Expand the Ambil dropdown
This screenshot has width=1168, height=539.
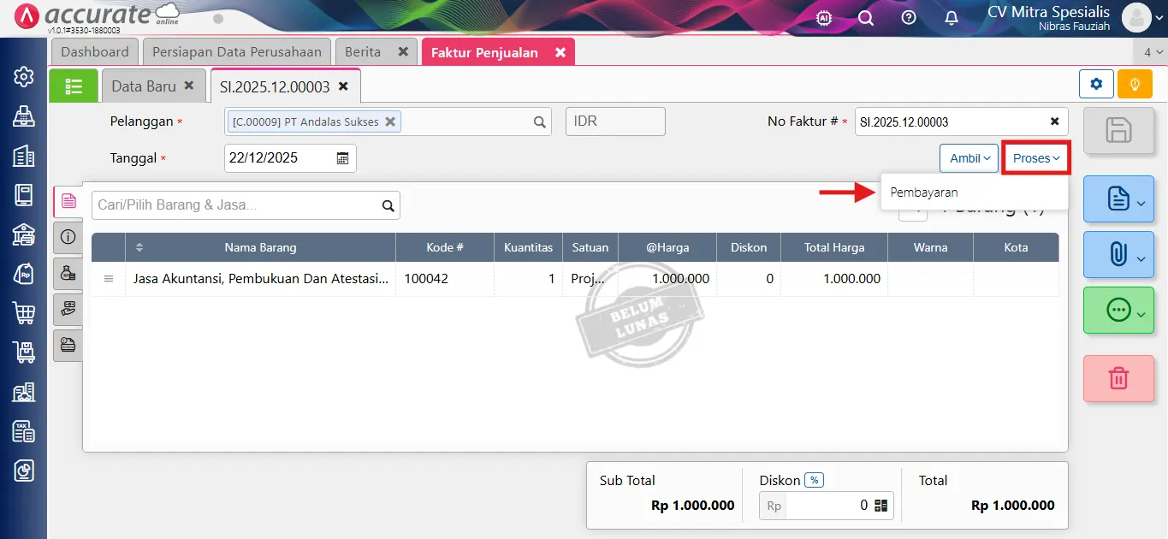click(969, 158)
